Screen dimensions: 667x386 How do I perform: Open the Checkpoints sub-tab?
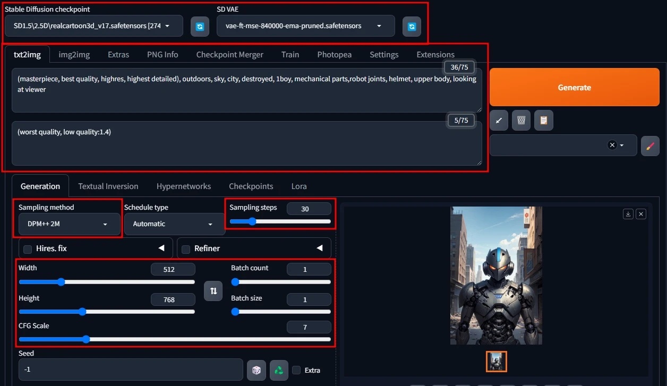251,186
